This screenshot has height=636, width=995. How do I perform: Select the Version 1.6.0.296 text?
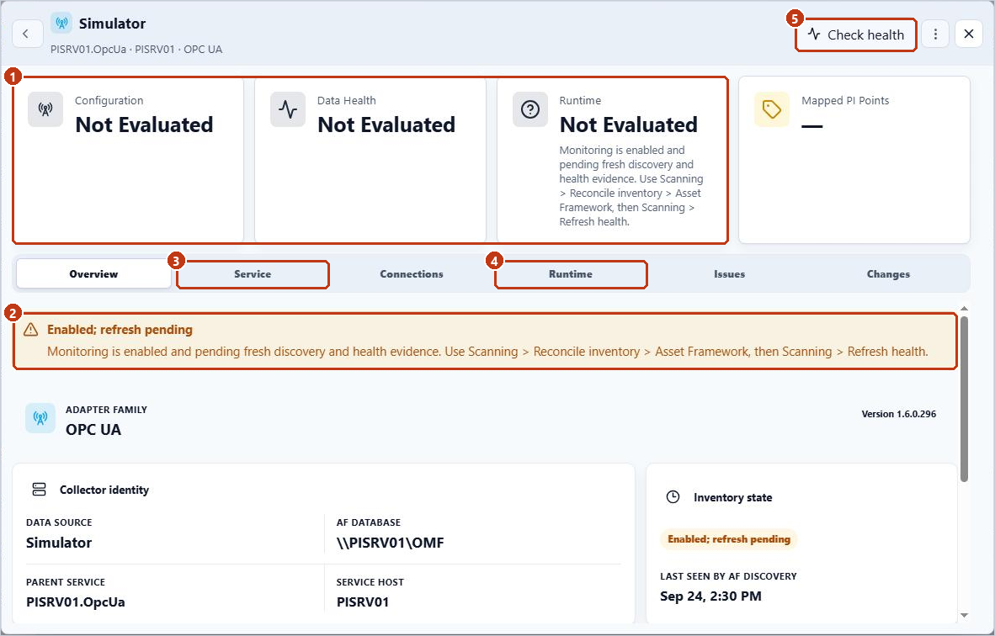898,414
